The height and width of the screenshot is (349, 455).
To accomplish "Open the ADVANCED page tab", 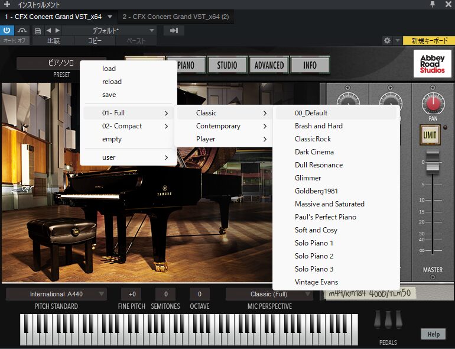I will [269, 65].
